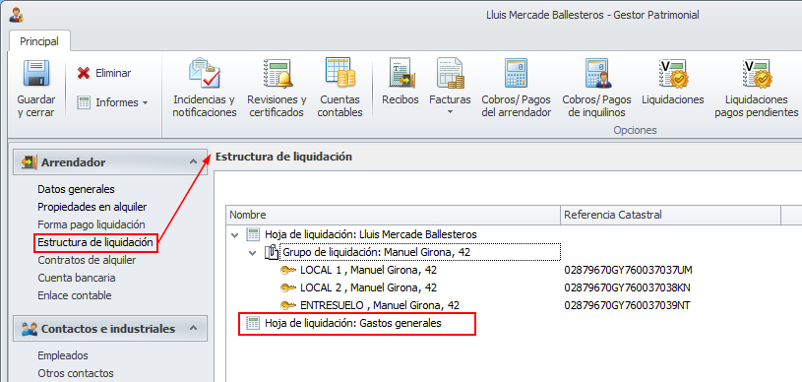Select Estructura de liquidación in sidebar
802x382 pixels.
coord(95,242)
